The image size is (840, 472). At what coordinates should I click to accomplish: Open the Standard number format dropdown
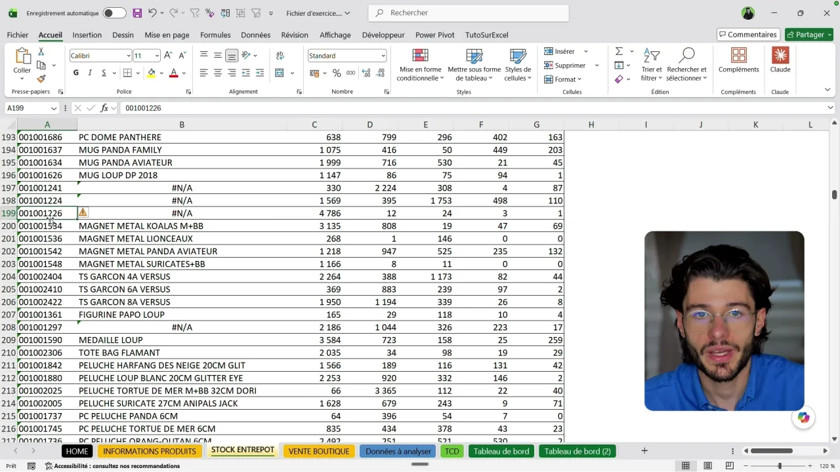pyautogui.click(x=383, y=56)
